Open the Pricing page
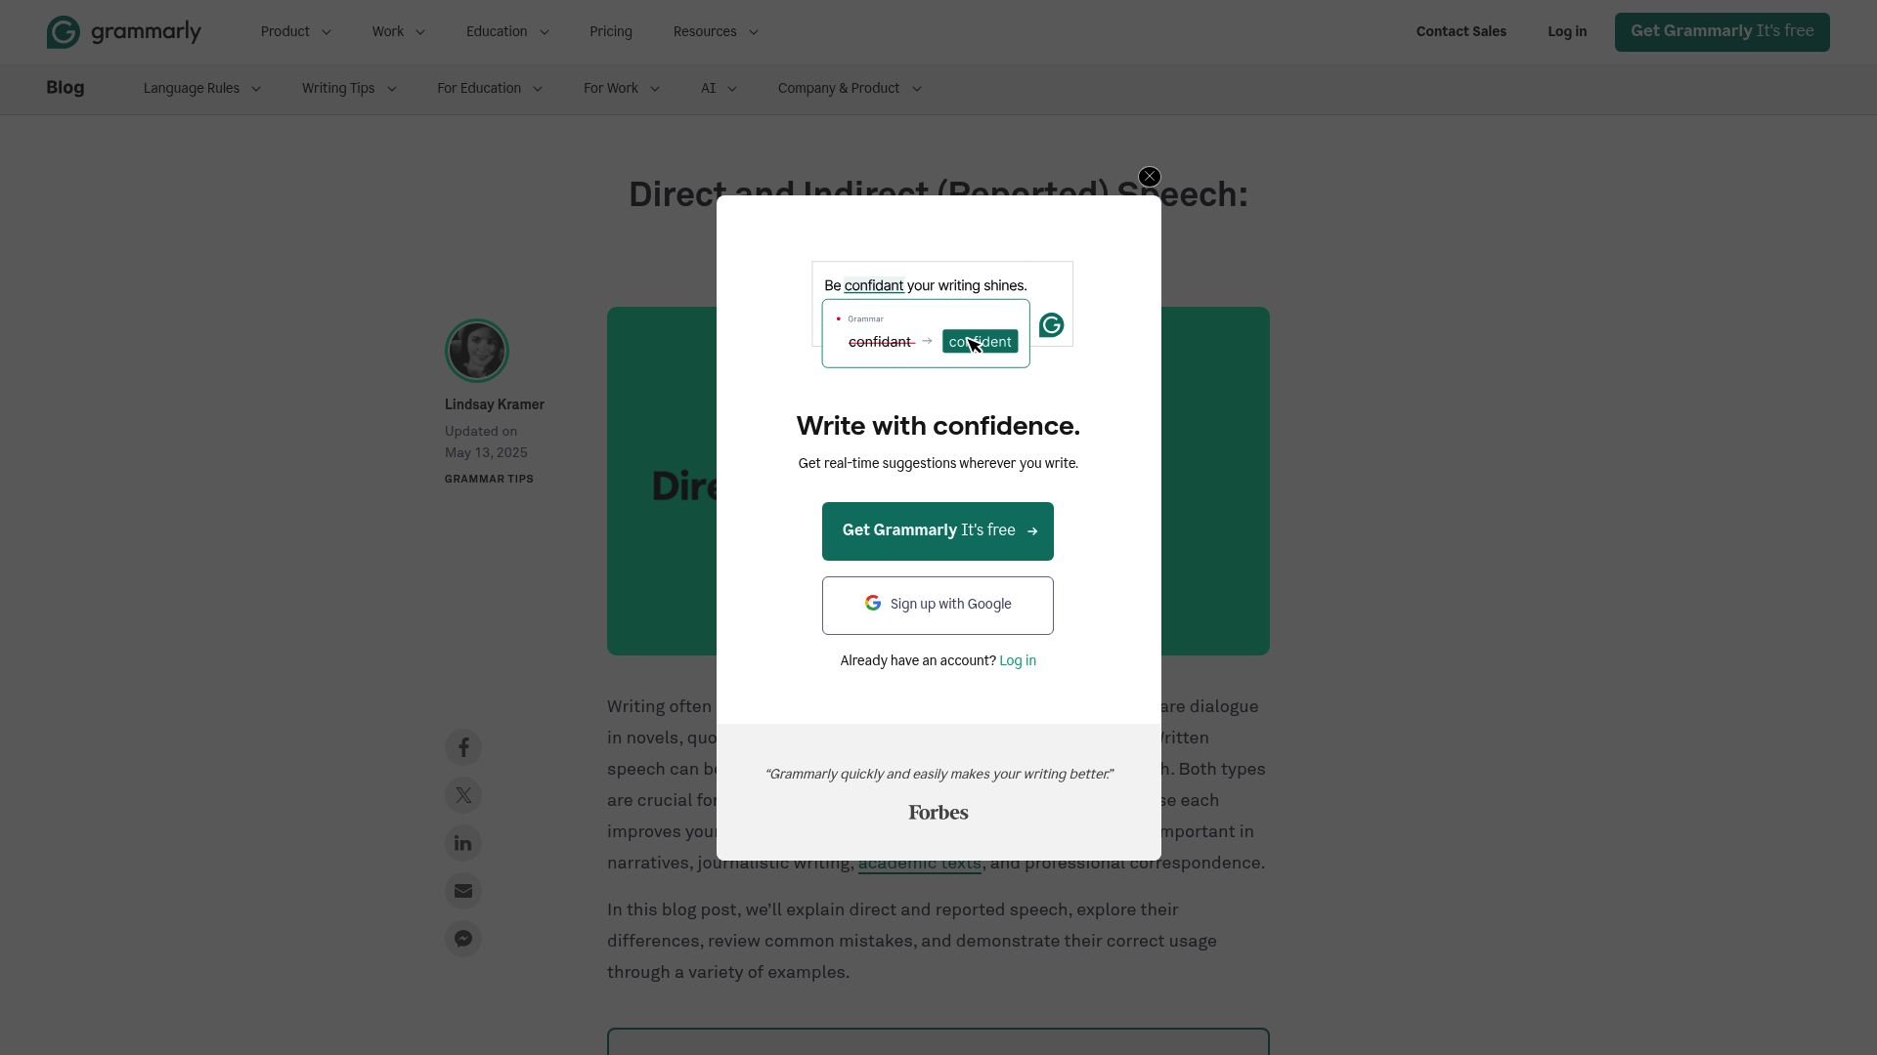This screenshot has width=1877, height=1055. pyautogui.click(x=611, y=32)
